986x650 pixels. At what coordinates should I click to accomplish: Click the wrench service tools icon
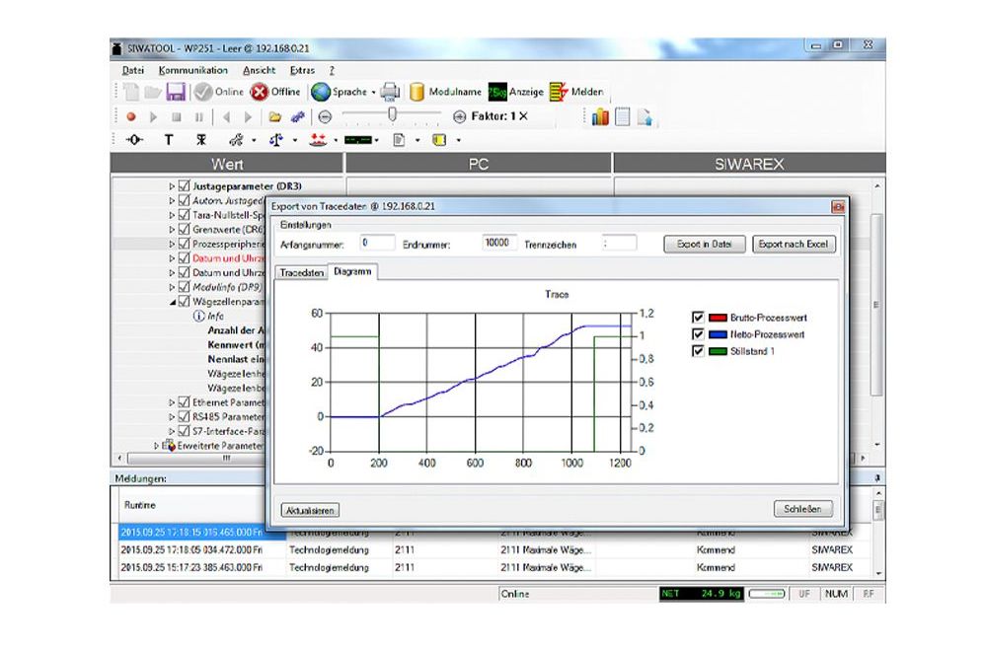[236, 139]
